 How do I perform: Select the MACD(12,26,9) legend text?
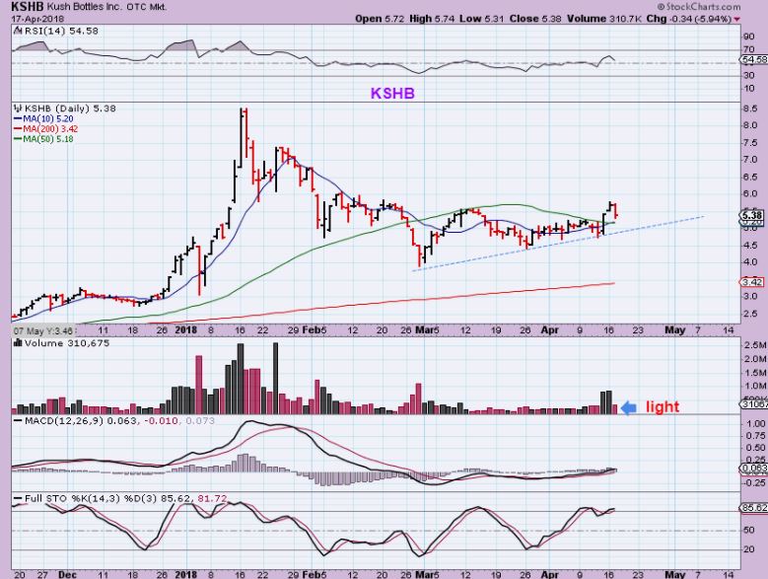64,421
